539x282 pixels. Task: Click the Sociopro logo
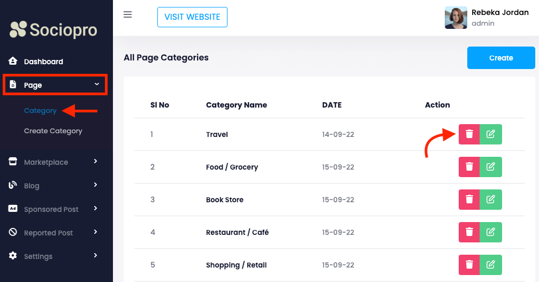[54, 29]
